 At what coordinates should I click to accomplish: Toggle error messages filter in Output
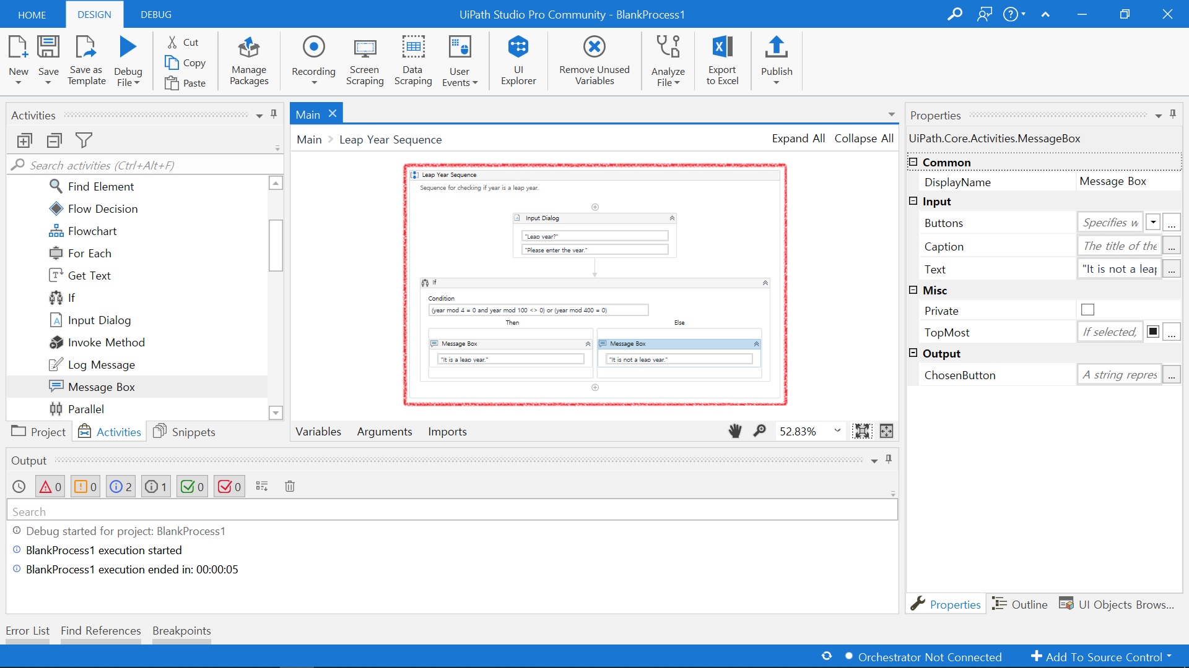[50, 487]
